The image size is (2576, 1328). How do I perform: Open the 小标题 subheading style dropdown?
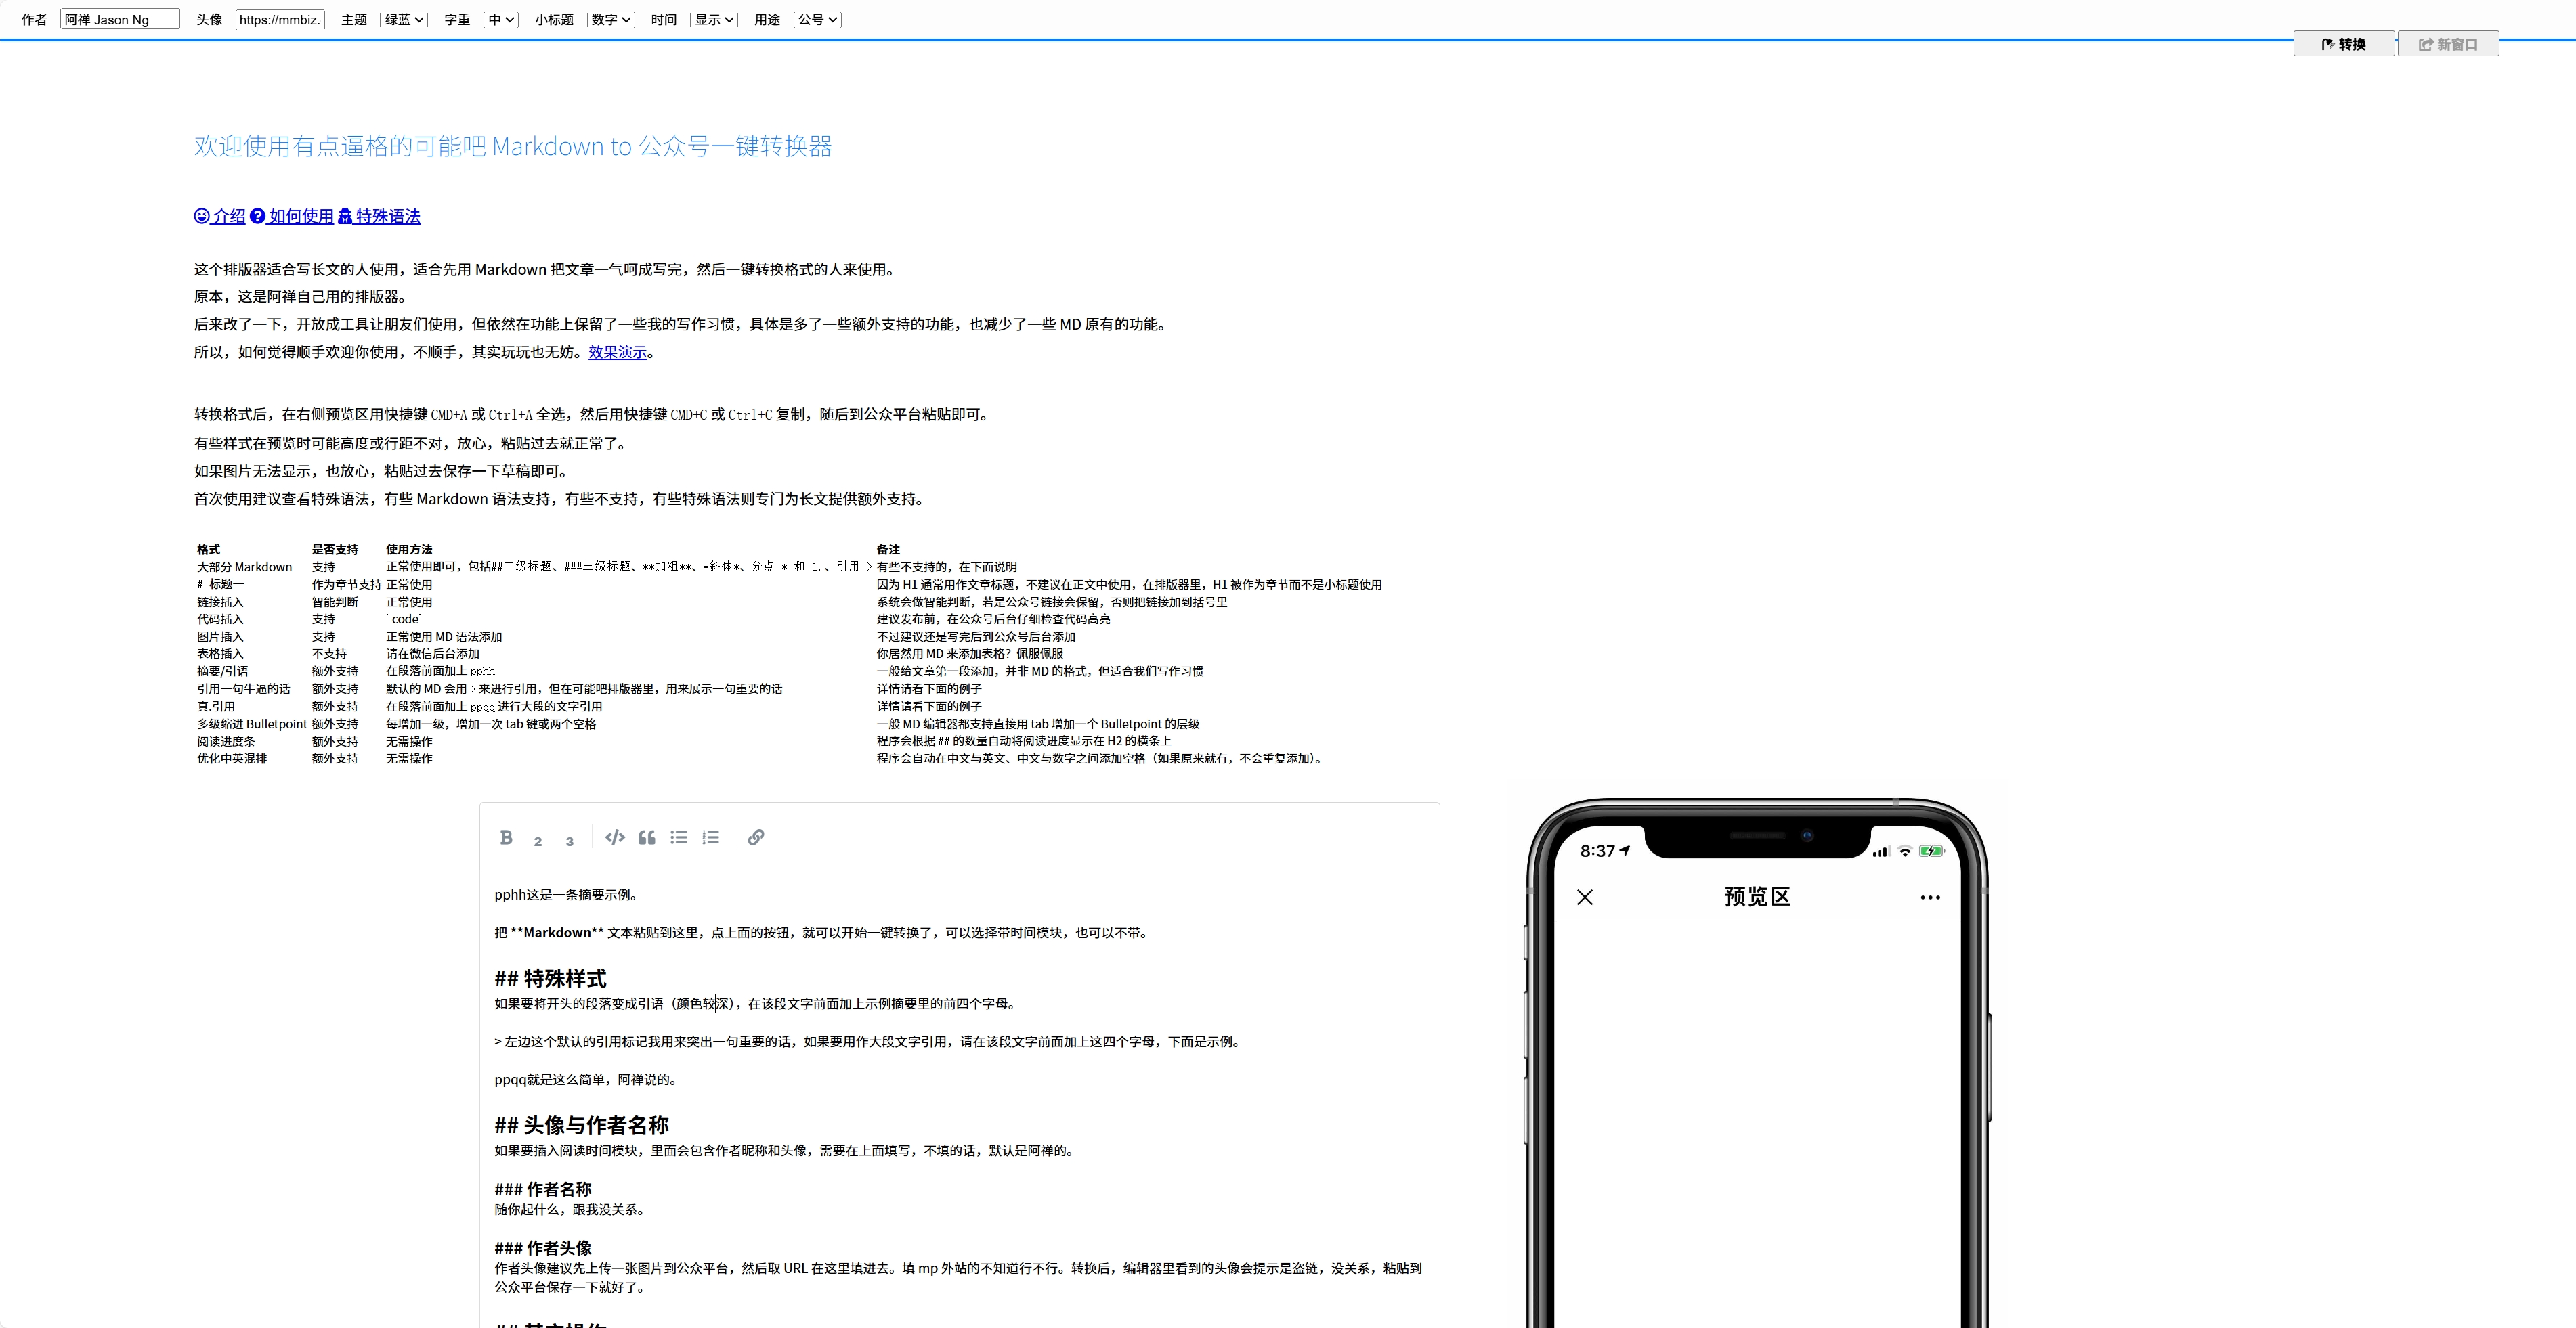[611, 20]
